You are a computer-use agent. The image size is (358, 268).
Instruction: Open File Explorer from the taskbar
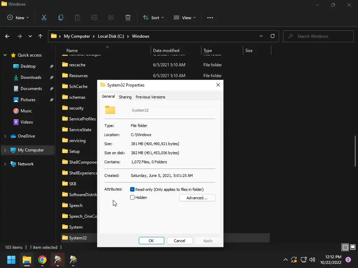(27, 260)
